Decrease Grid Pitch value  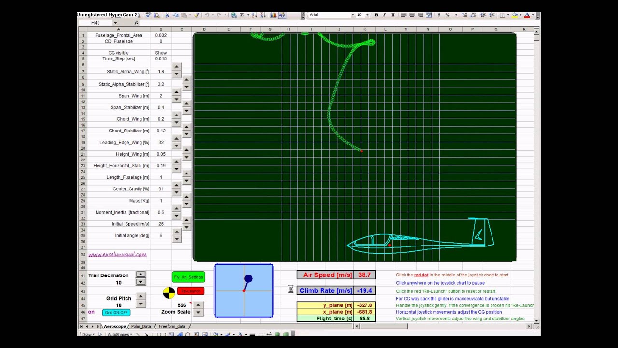click(x=140, y=304)
